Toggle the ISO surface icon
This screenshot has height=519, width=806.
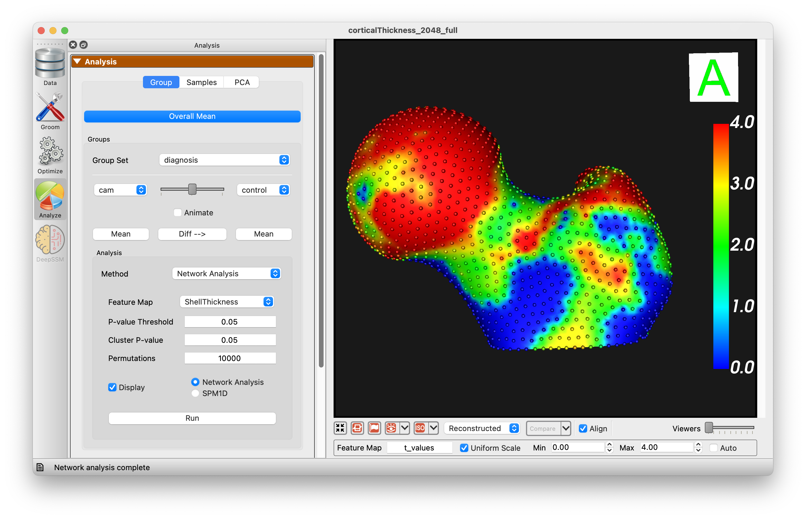coord(420,428)
